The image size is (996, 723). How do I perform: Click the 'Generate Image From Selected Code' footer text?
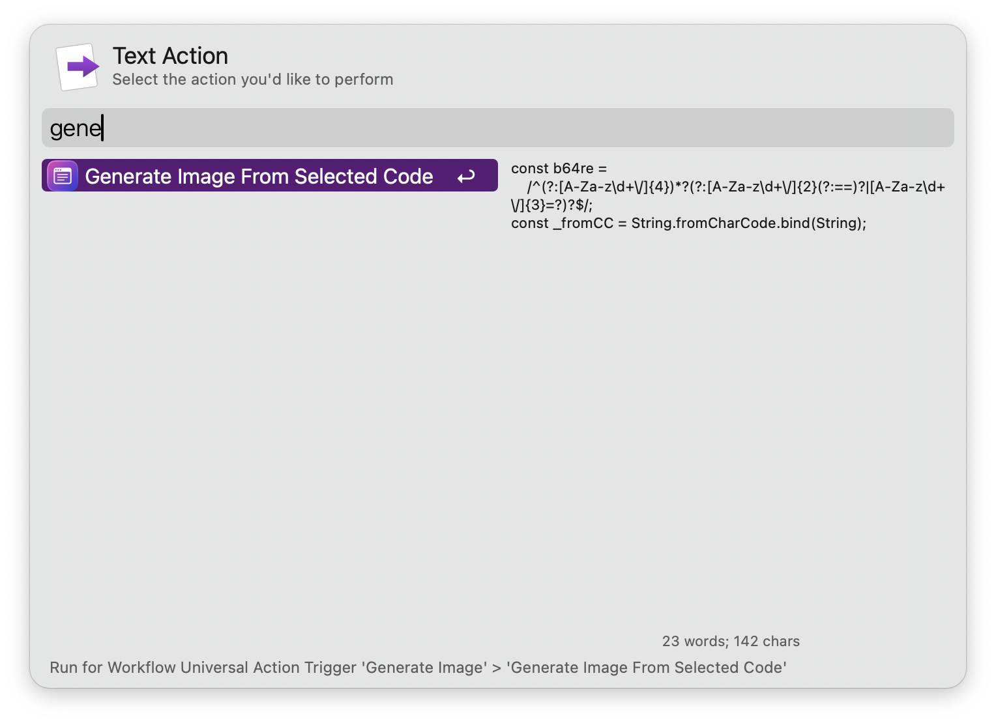[x=646, y=668]
